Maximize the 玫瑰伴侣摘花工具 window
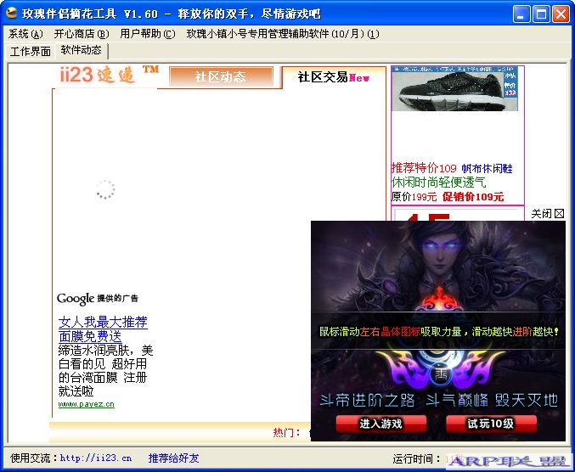Image resolution: width=575 pixels, height=472 pixels. (x=541, y=14)
